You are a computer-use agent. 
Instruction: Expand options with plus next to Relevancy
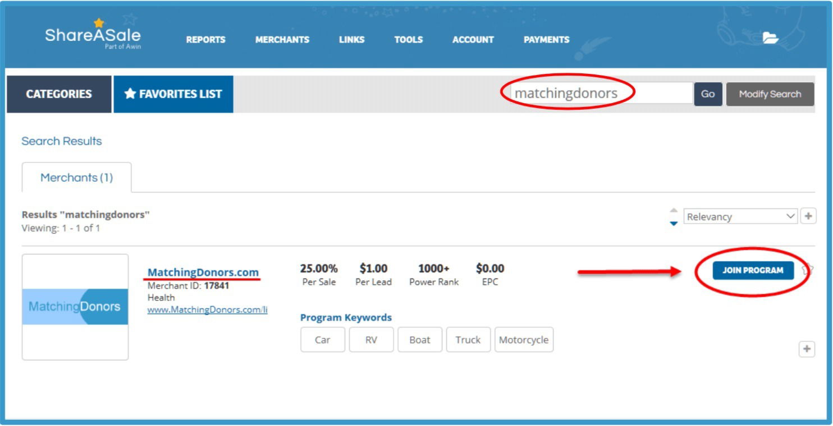click(x=808, y=216)
